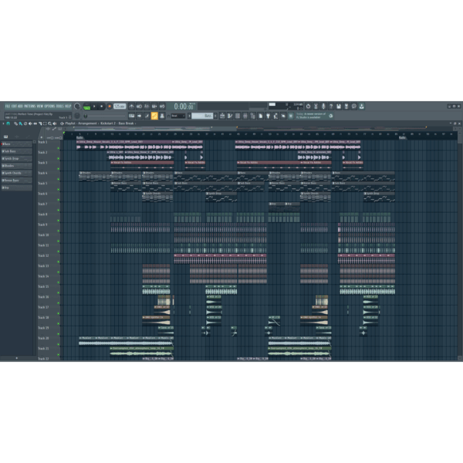This screenshot has height=463, width=463.
Task: Click the tempo field showing 125
Action: coord(120,106)
